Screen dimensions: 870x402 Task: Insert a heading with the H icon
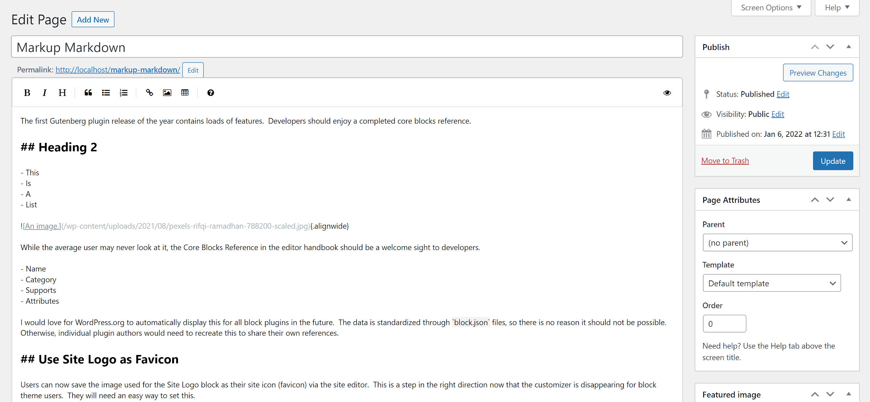click(62, 93)
